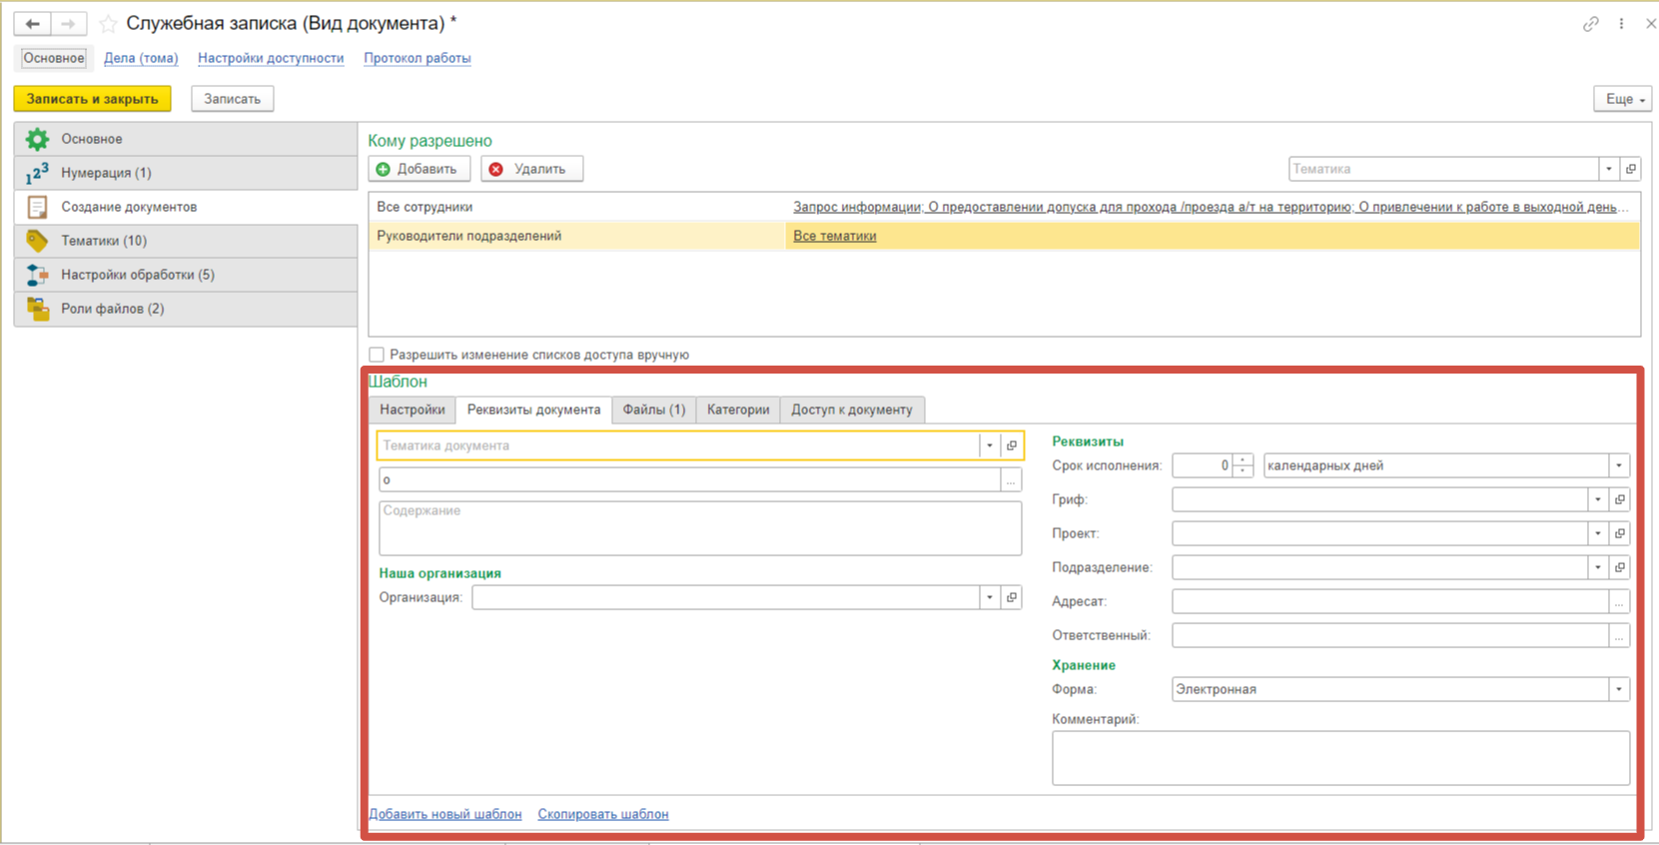Switch to the Файлы (1) tab

(653, 410)
